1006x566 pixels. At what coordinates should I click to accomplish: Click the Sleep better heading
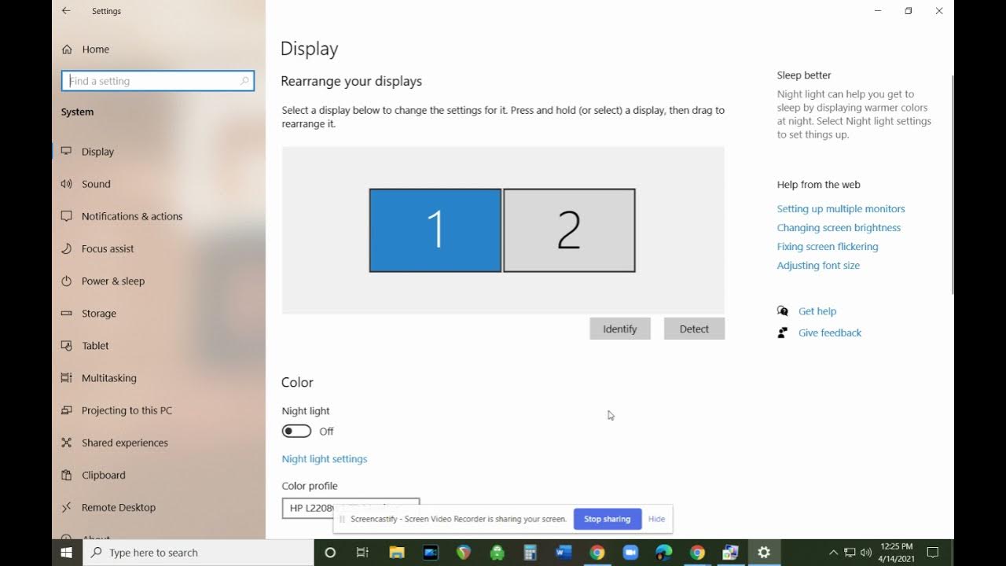pyautogui.click(x=804, y=75)
